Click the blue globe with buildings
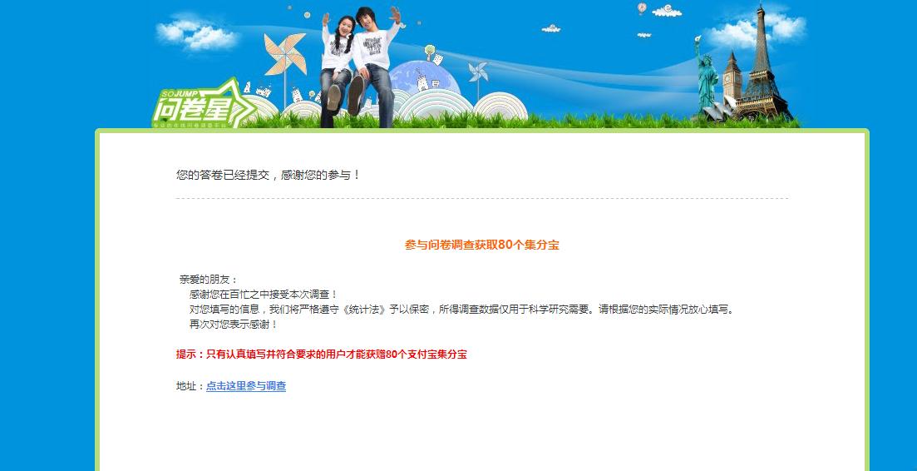917x471 pixels. 425,80
